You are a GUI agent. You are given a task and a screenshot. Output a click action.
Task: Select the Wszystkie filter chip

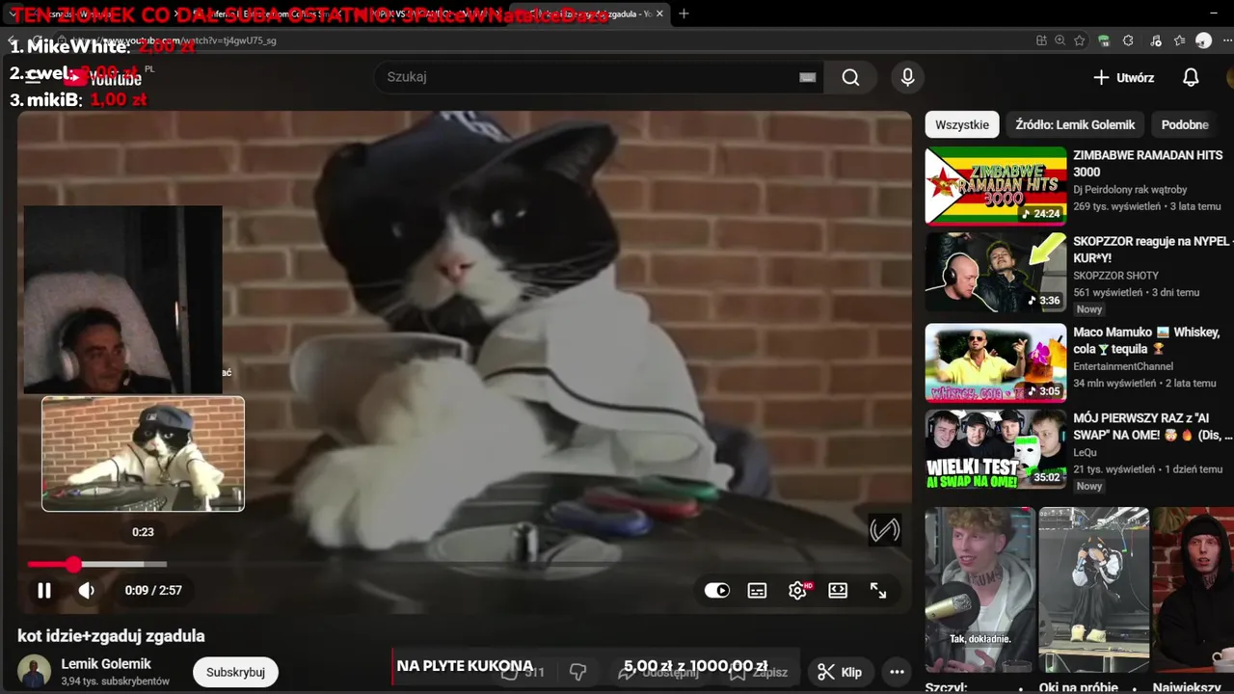(962, 124)
